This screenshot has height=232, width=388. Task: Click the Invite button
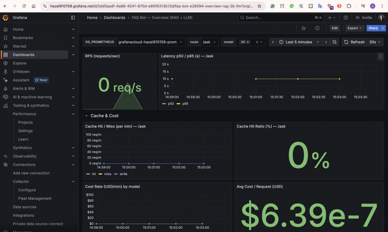pos(364,17)
